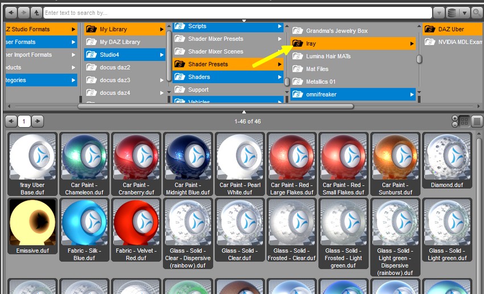Open My Library folder

coord(125,29)
